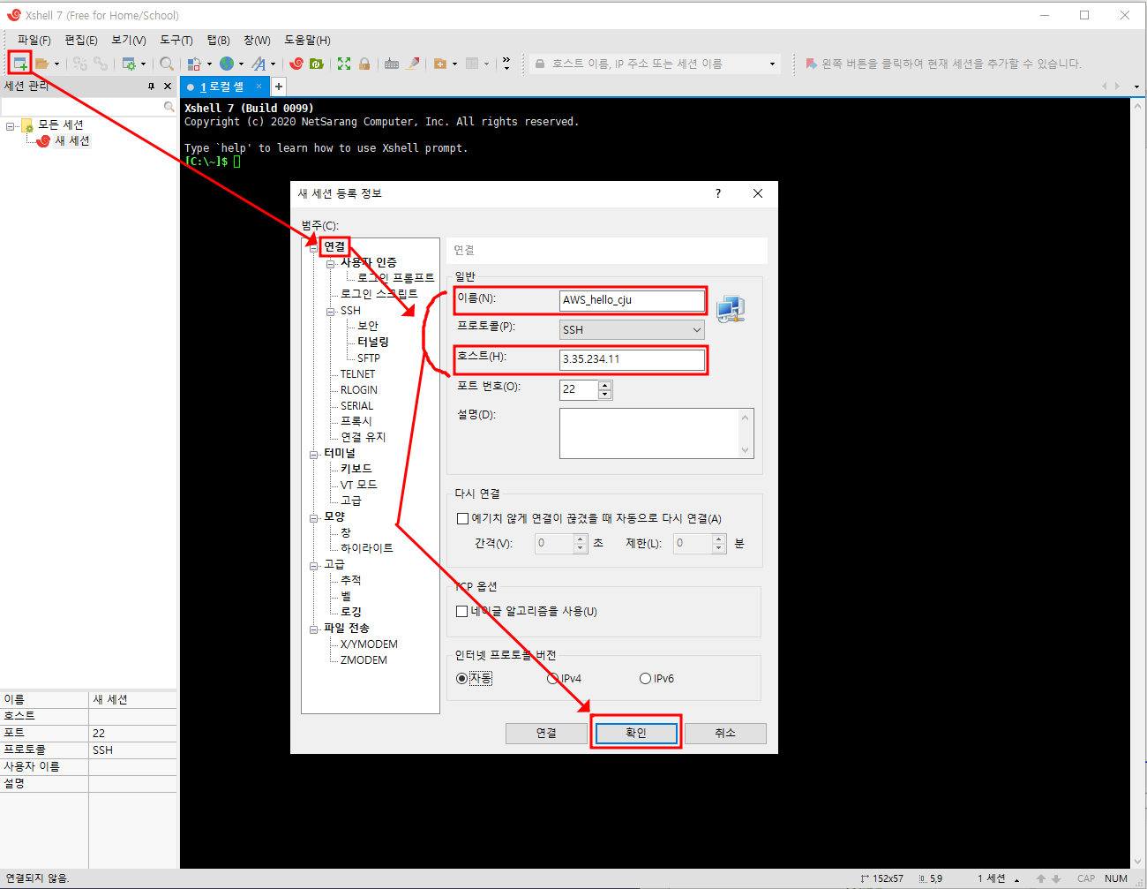Open the 도구(T) menu
This screenshot has height=889, width=1147.
(176, 41)
